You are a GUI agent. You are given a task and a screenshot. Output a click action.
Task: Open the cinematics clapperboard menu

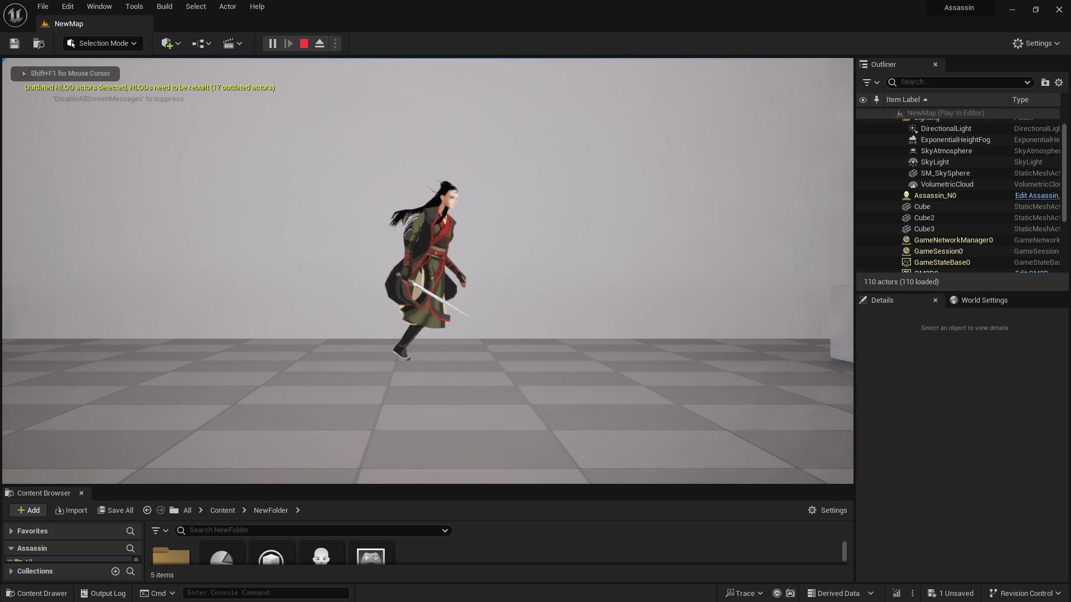coord(232,43)
